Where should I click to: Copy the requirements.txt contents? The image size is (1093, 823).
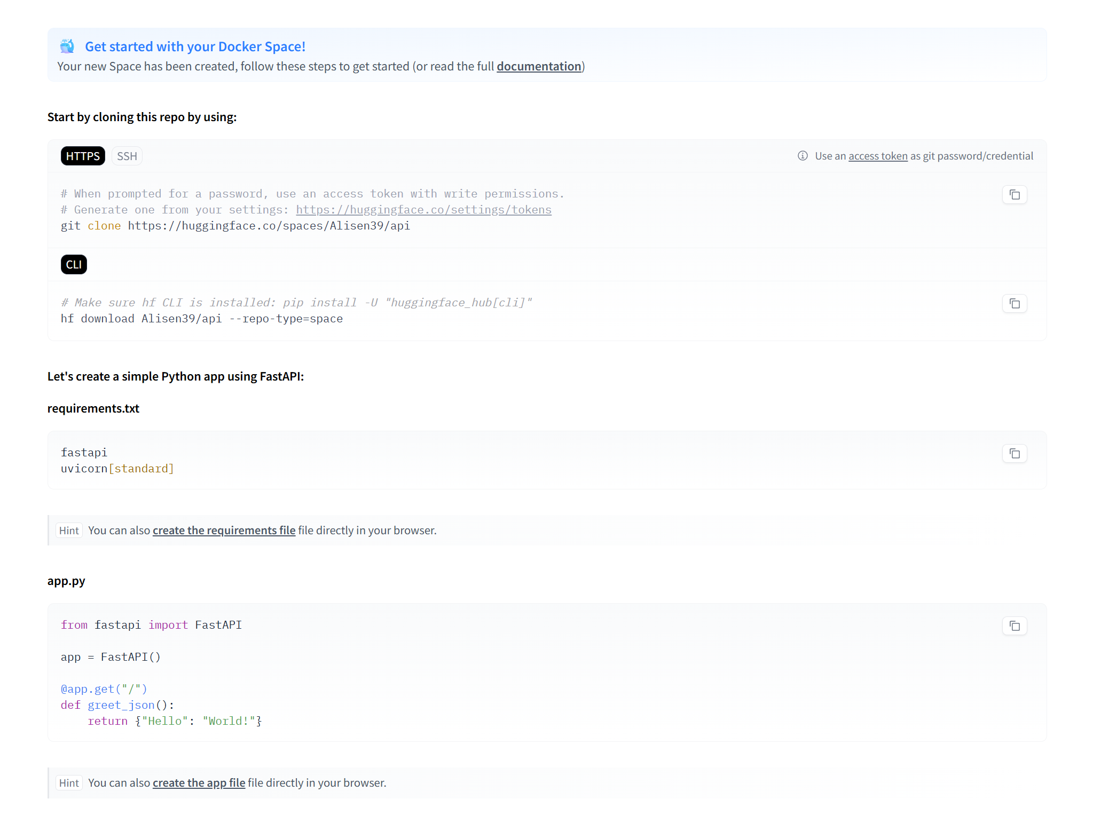1014,454
